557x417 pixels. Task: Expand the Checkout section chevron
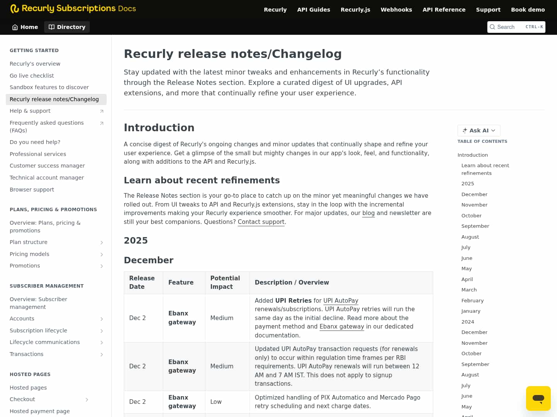pos(87,399)
